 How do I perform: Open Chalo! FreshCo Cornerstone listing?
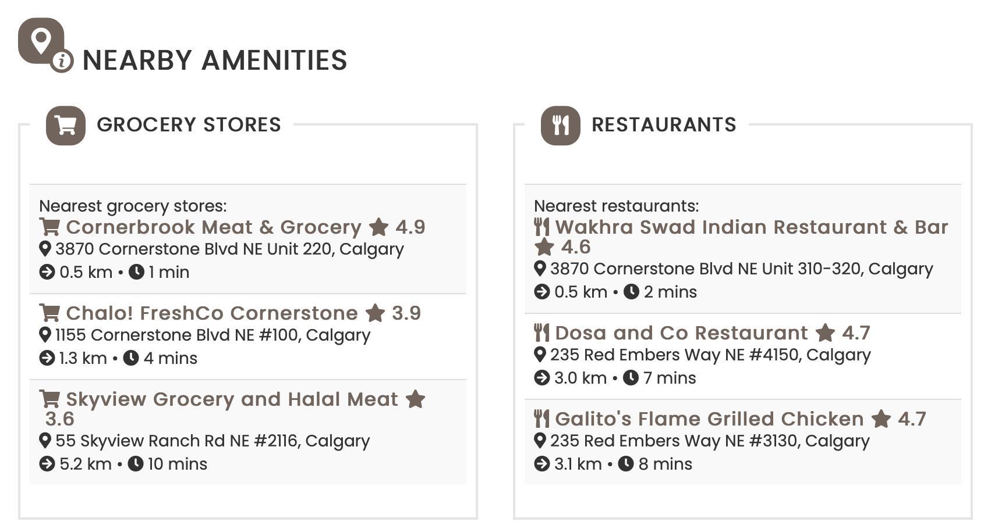click(211, 313)
